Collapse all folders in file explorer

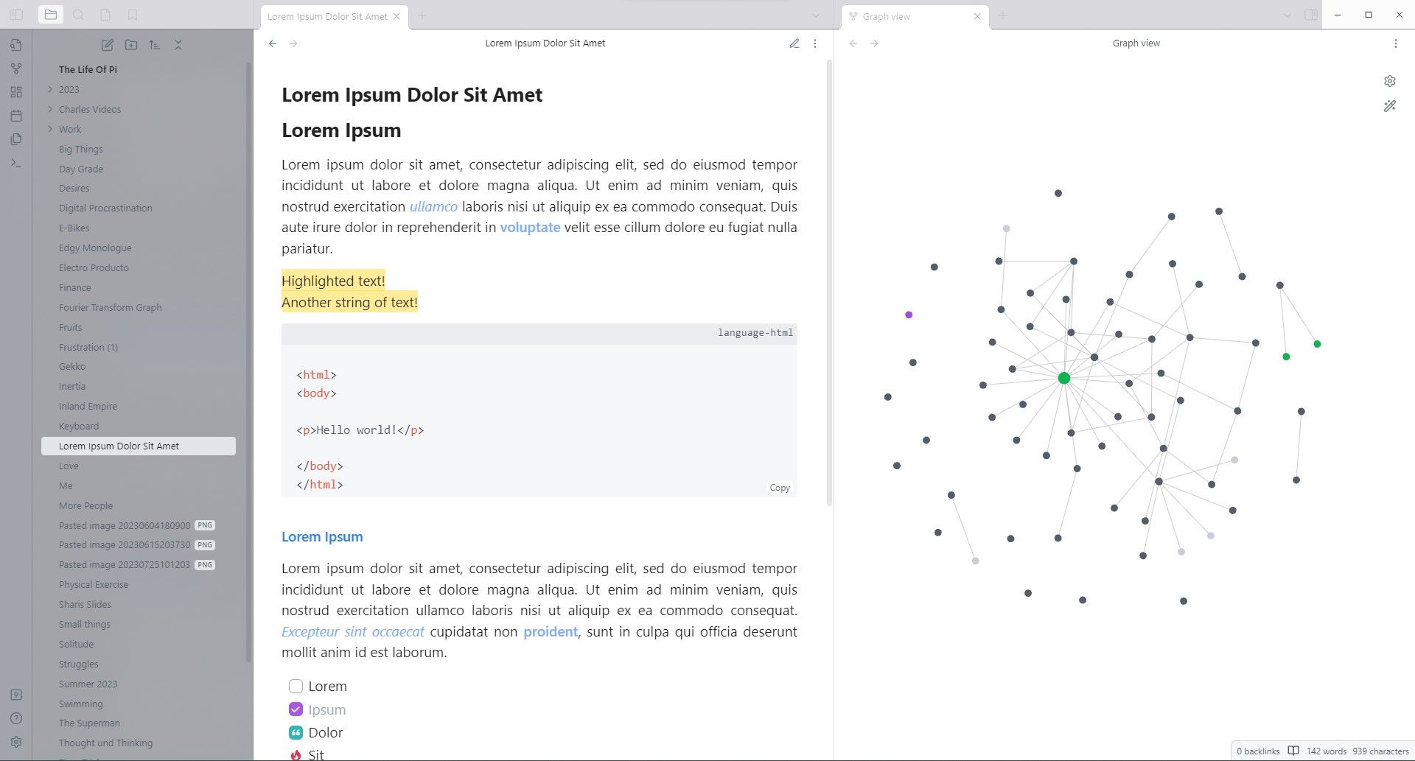point(178,45)
